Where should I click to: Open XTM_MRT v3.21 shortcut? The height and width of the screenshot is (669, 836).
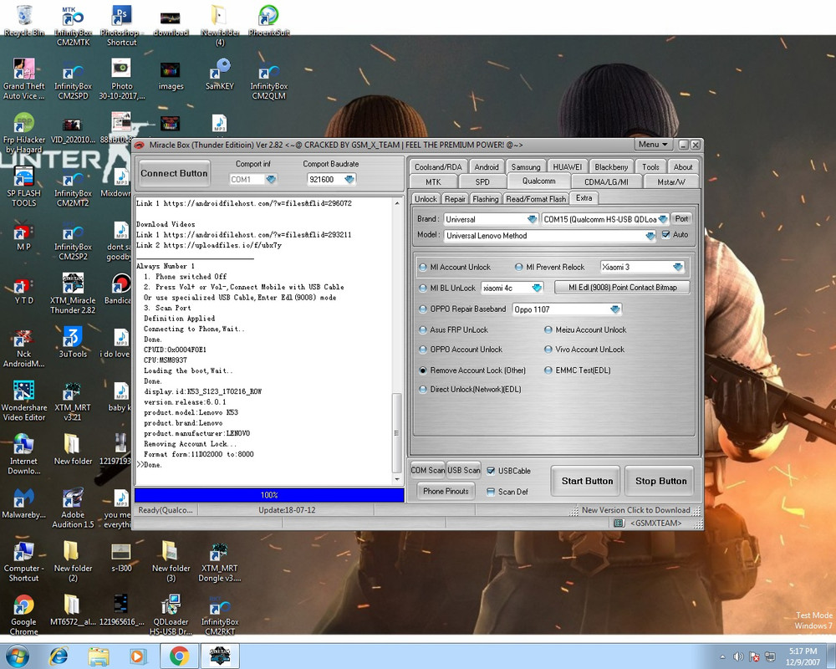tap(73, 401)
